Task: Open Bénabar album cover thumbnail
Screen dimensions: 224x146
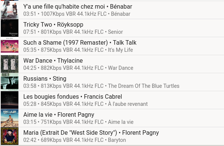Action: 9,10
